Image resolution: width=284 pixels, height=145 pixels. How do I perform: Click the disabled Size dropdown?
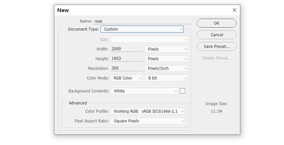(x=149, y=40)
